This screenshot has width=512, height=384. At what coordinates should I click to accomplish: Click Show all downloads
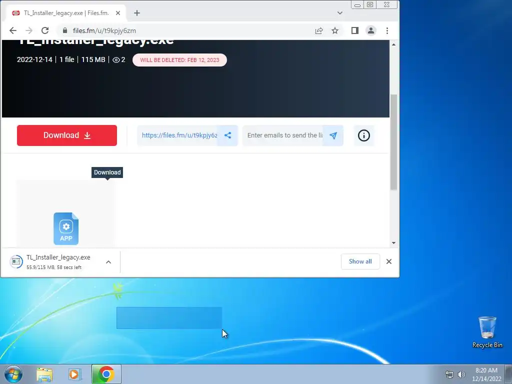point(360,261)
